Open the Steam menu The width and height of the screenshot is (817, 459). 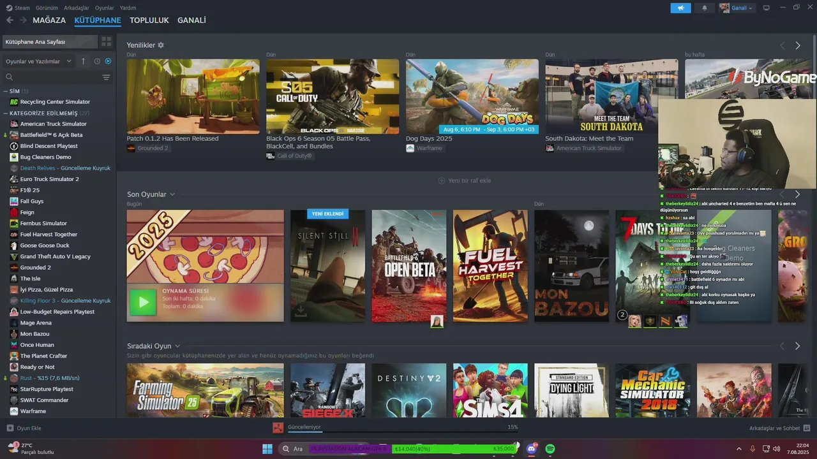point(18,8)
